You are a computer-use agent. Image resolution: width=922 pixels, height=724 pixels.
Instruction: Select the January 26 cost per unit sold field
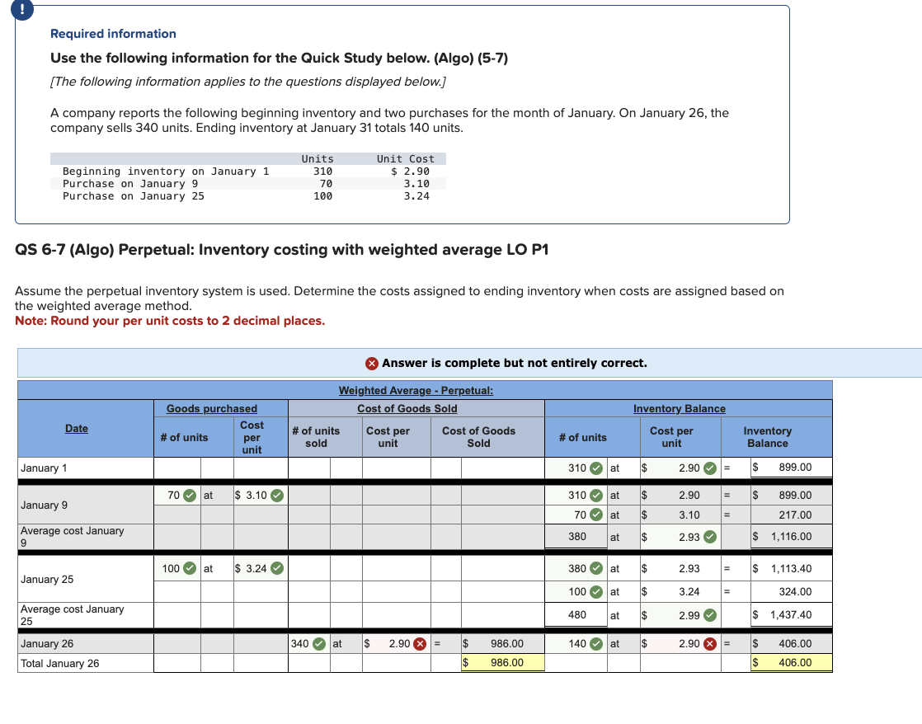[x=397, y=644]
